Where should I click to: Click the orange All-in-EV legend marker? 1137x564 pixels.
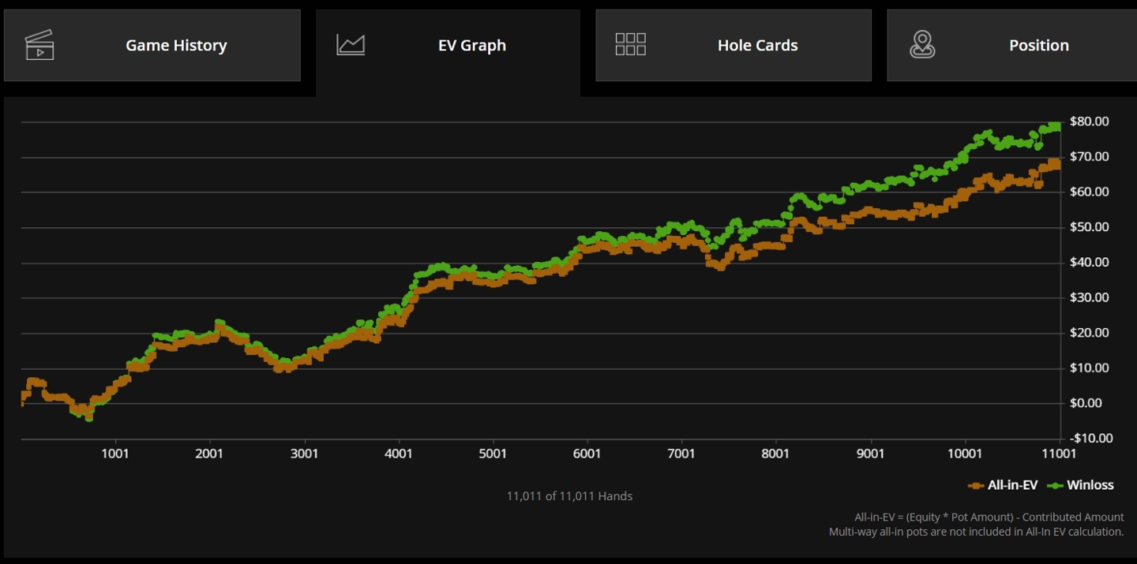point(976,485)
